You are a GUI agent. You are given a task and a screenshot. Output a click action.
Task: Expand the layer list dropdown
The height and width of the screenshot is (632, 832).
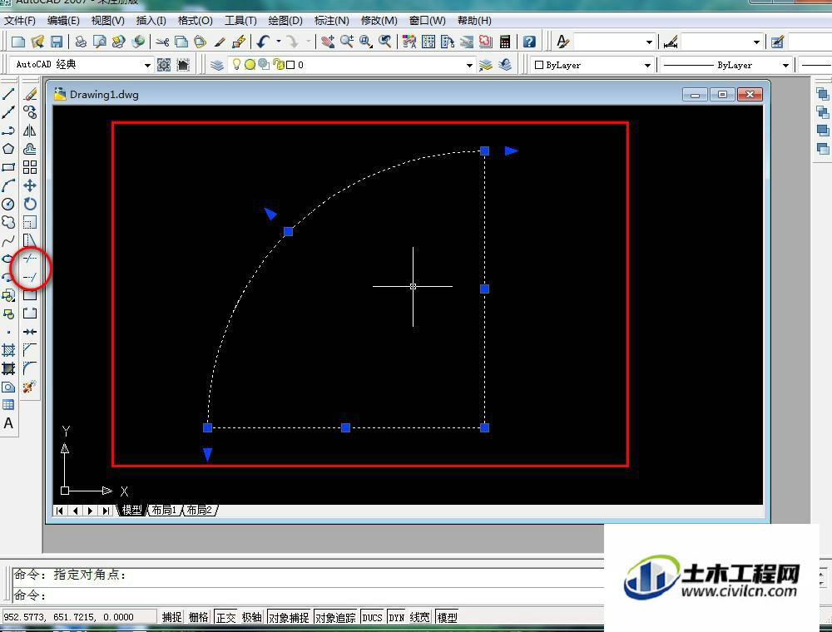pyautogui.click(x=469, y=65)
